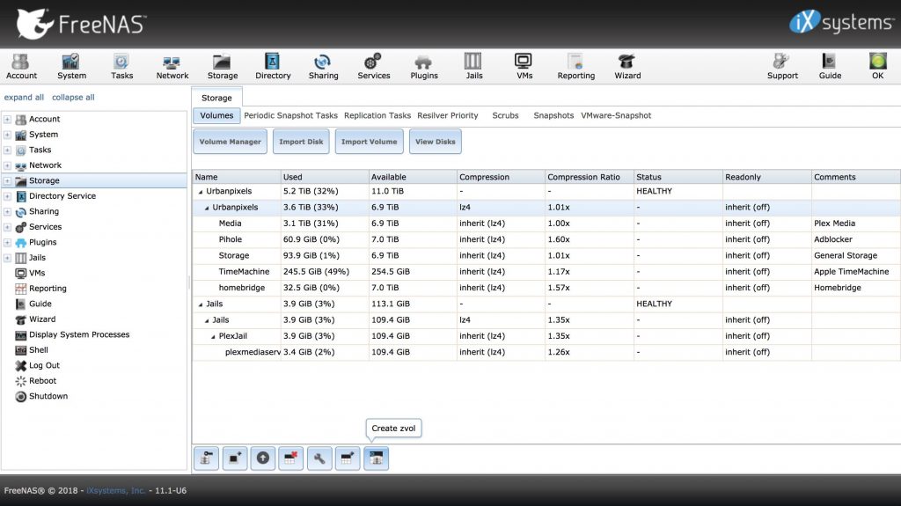Open the VMs toolbar icon
901x506 pixels.
[x=524, y=66]
